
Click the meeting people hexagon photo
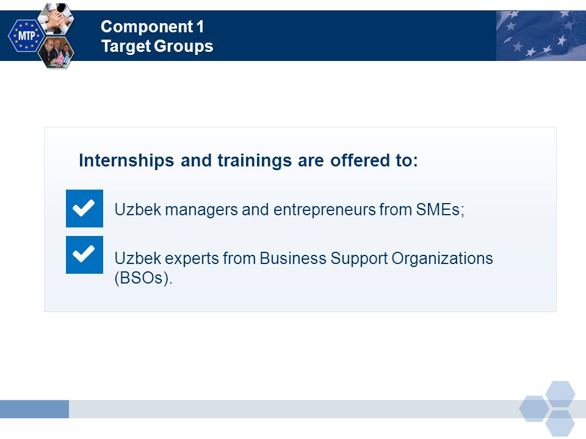pyautogui.click(x=56, y=52)
